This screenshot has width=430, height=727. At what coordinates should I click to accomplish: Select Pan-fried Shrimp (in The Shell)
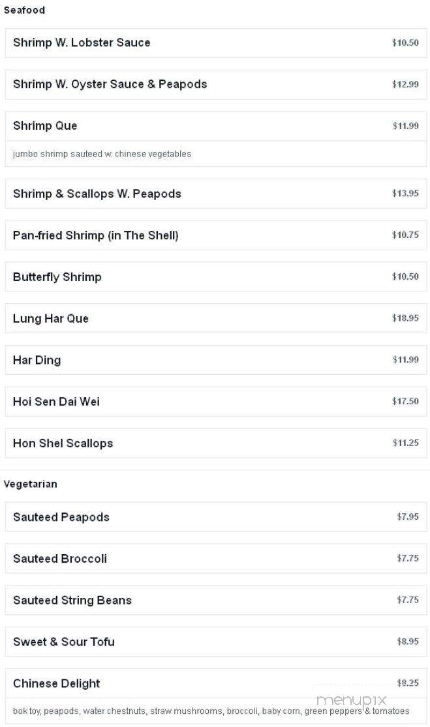[x=216, y=235]
